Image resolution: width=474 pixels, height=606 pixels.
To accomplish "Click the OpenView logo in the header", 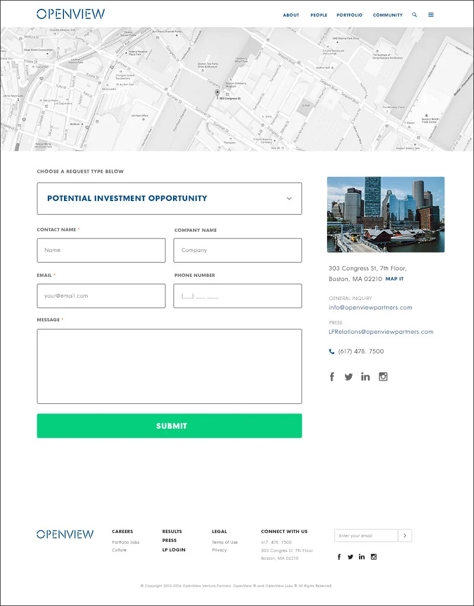I will 71,14.
